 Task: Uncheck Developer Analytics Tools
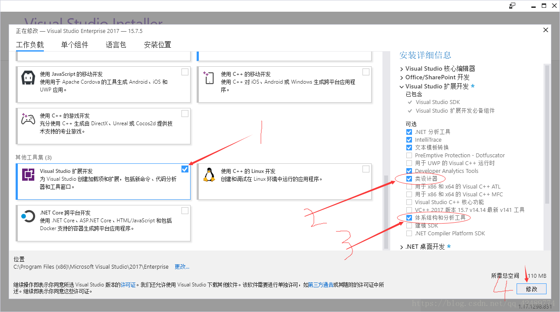(x=409, y=171)
